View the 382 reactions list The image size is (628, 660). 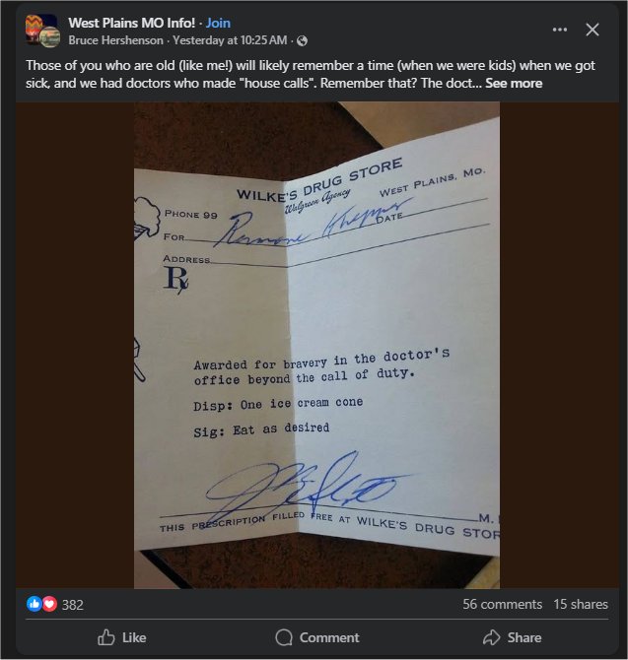[72, 605]
